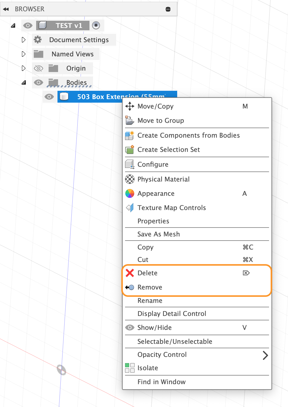
Task: Select the 503 Box Extension body row
Action: tap(117, 97)
